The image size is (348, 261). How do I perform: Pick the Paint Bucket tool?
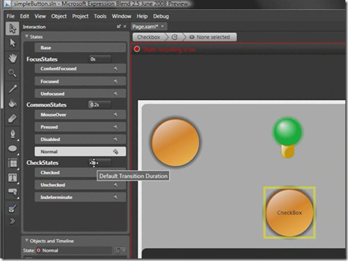pyautogui.click(x=13, y=103)
